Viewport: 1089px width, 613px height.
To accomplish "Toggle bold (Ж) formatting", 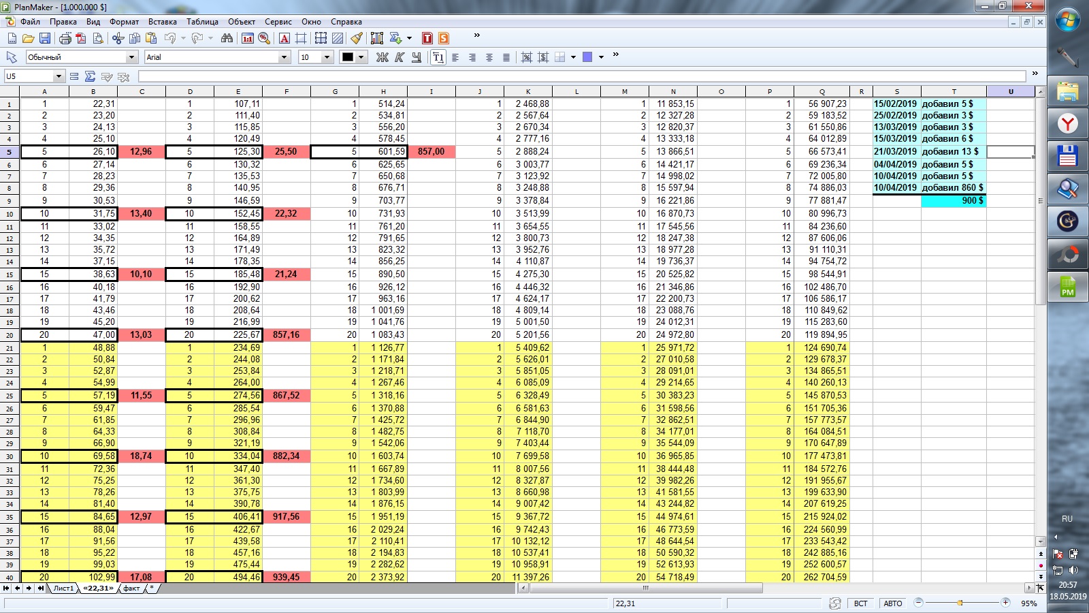I will click(383, 57).
